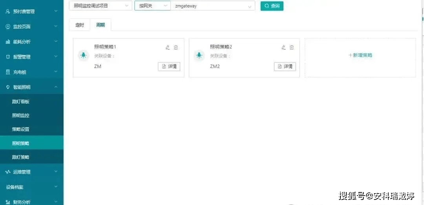The image size is (424, 205).
Task: Switch to the 周期 tab
Action: (101, 25)
